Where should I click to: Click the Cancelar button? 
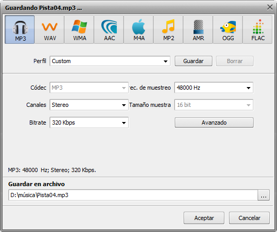(249, 218)
